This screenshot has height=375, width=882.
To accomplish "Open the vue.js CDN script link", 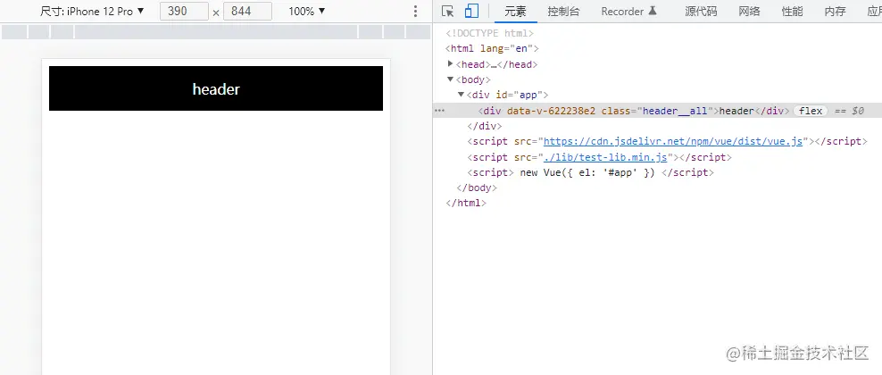I will (x=673, y=141).
